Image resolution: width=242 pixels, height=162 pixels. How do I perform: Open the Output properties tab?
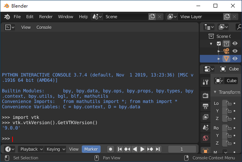click(206, 106)
